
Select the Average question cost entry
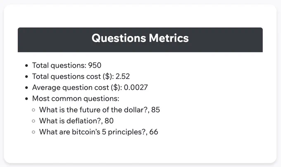tap(90, 87)
